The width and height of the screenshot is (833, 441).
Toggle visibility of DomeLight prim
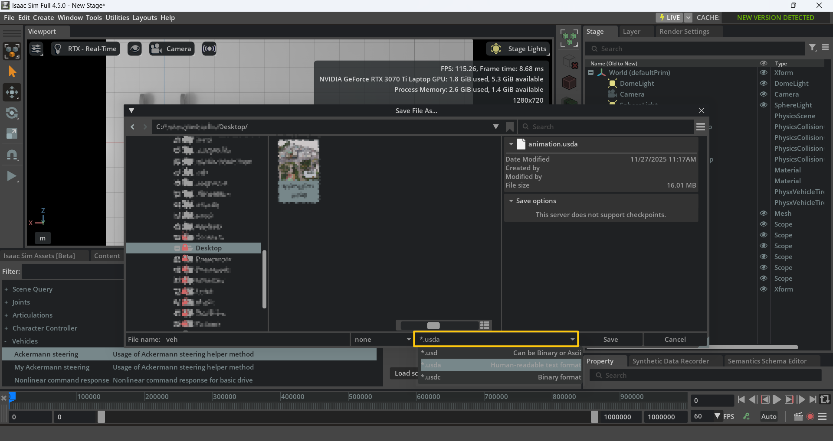point(764,83)
